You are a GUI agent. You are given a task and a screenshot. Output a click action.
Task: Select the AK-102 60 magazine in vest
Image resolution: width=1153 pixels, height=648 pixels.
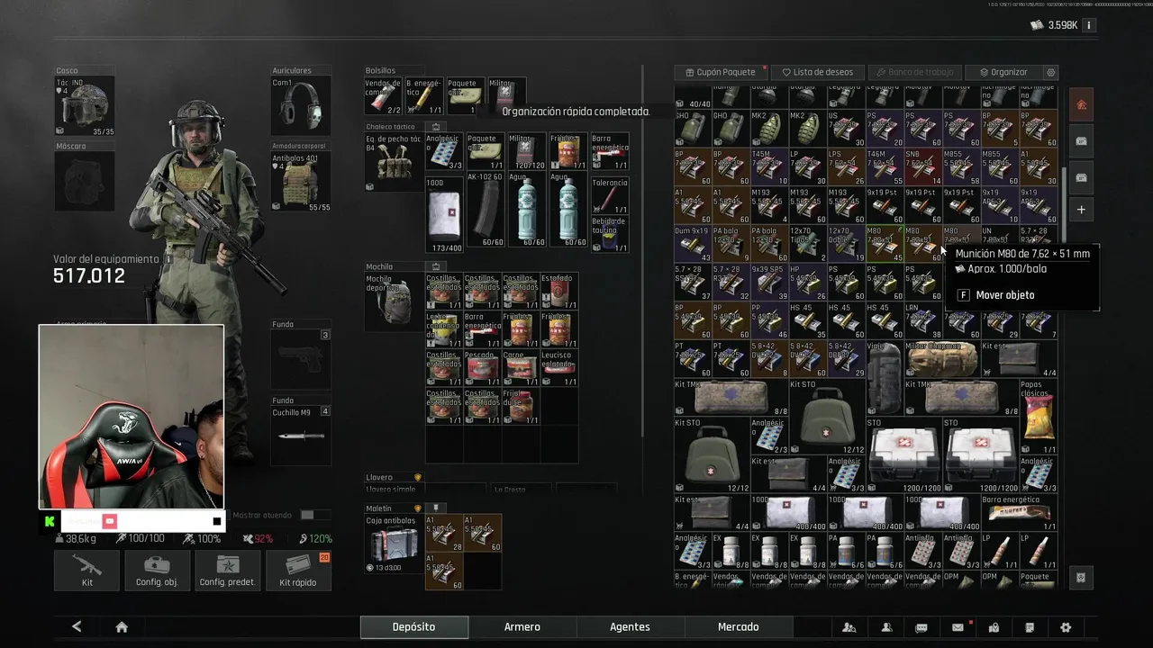(x=485, y=211)
